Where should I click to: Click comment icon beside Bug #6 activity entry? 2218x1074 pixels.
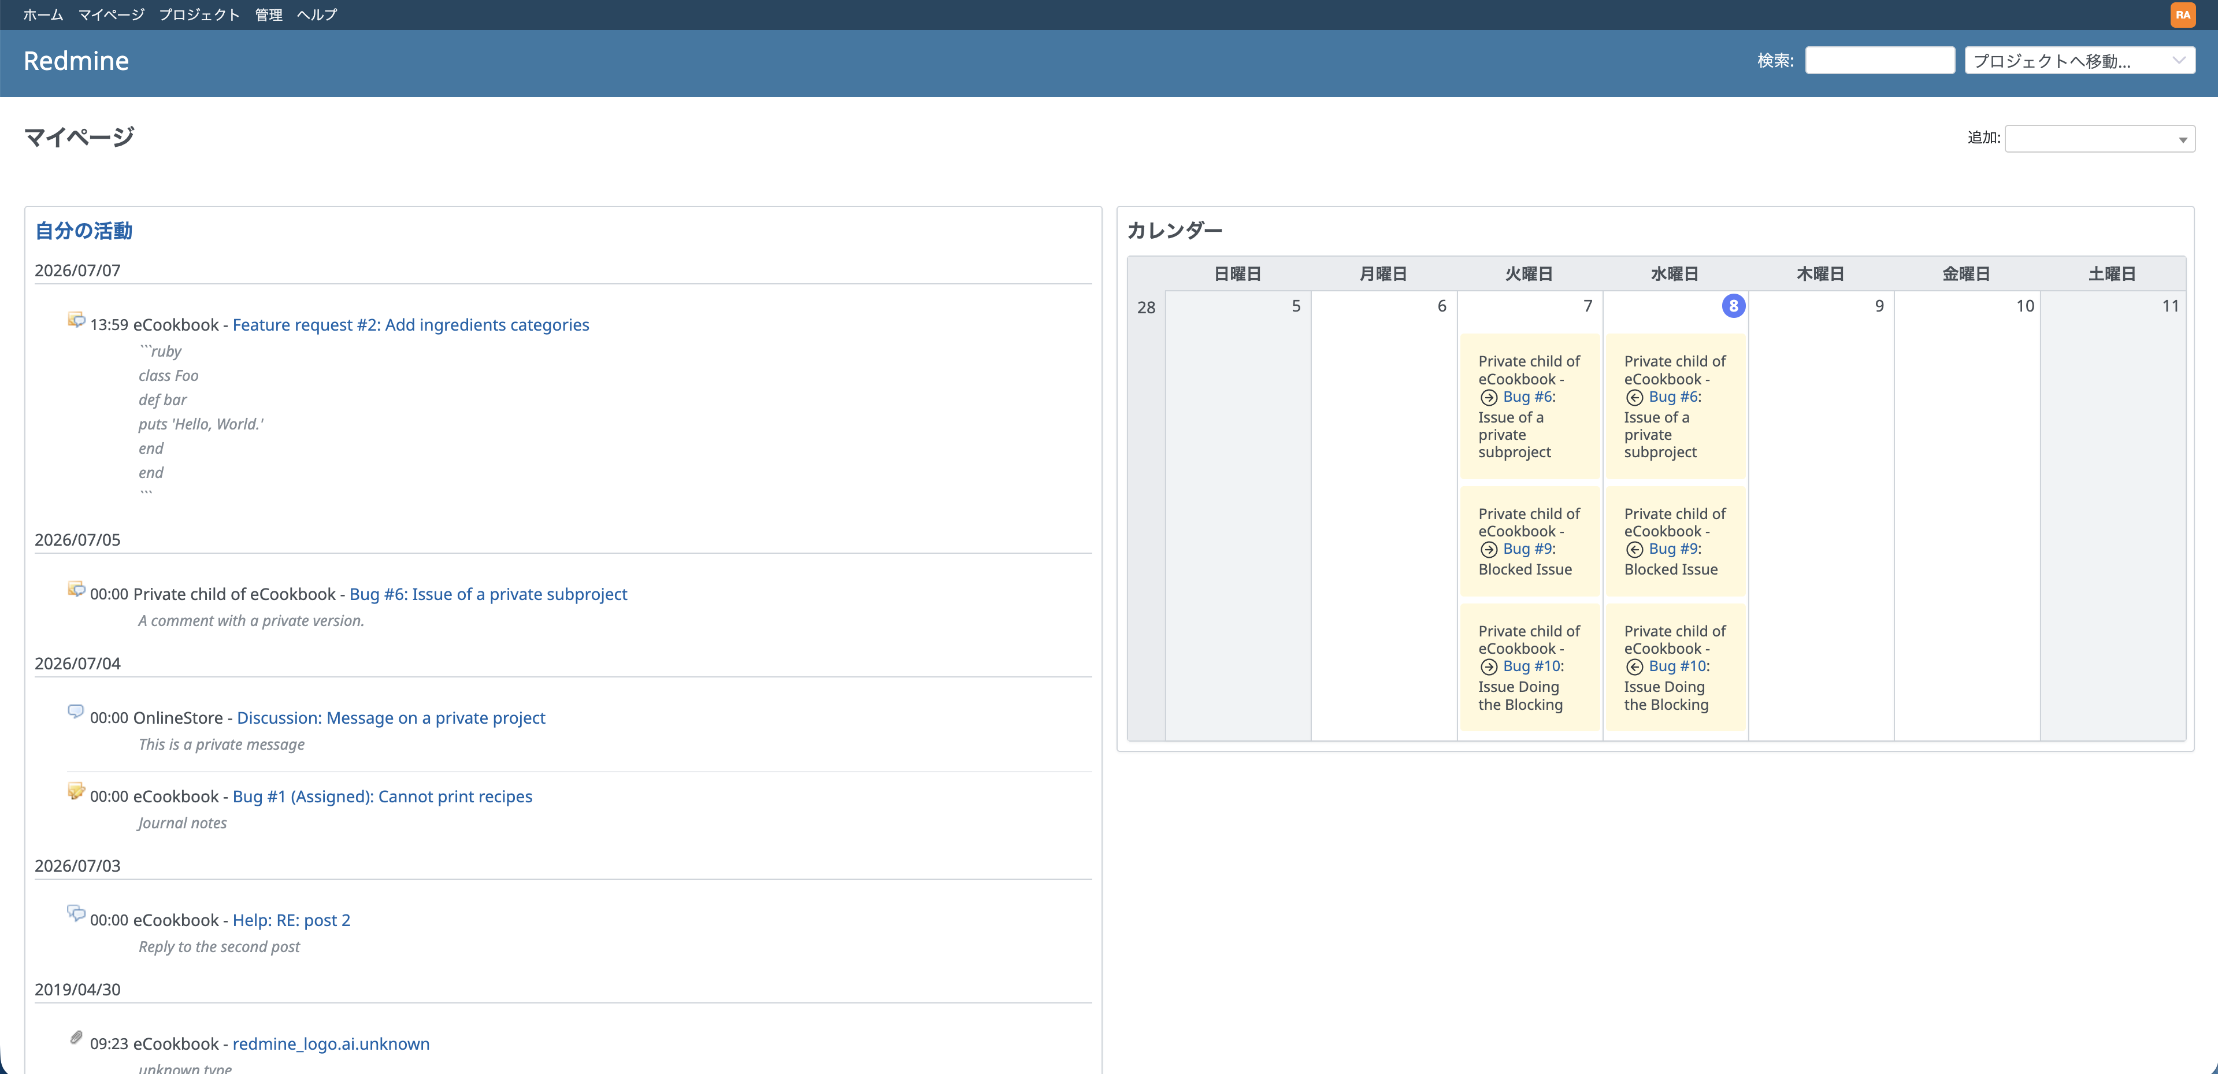[77, 590]
